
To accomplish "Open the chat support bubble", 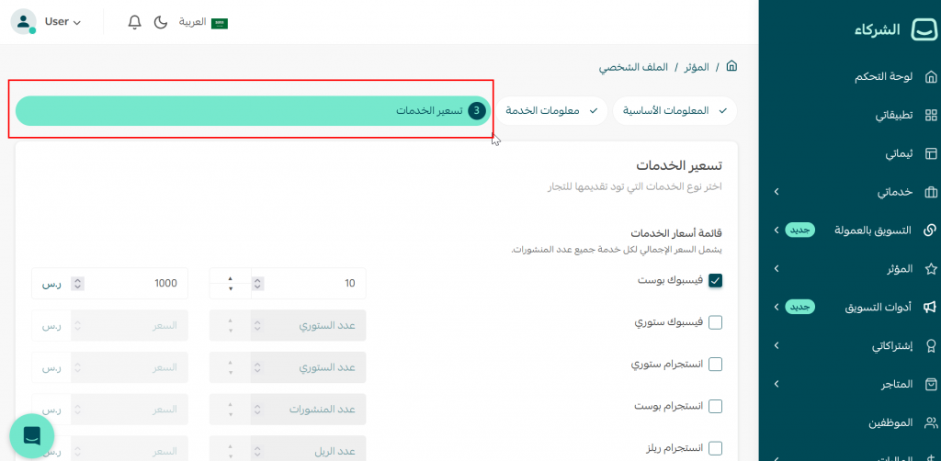I will point(32,436).
